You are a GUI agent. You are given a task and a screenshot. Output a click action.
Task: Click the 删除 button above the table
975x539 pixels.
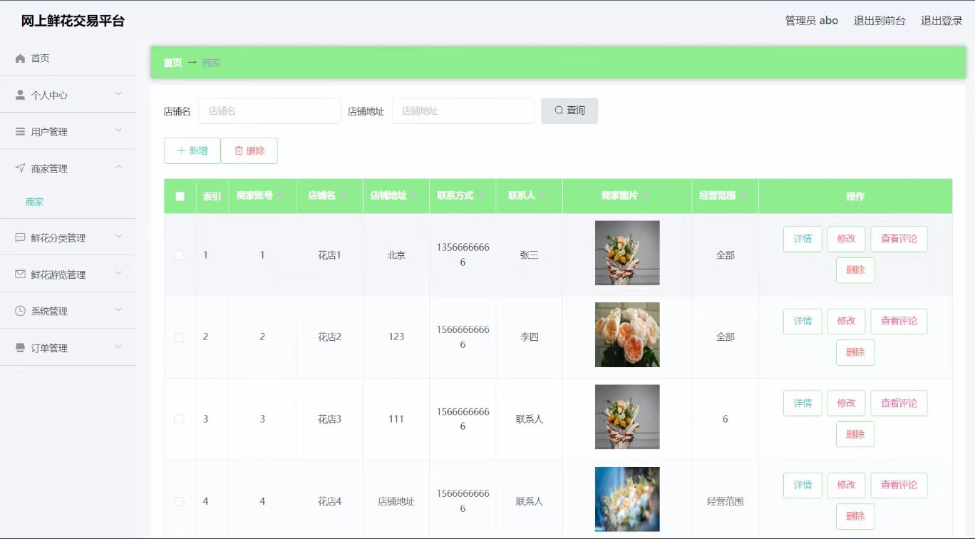click(x=249, y=150)
